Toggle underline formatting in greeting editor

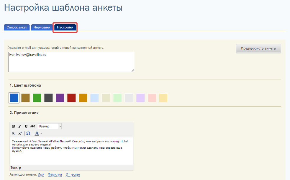pyautogui.click(x=26, y=126)
